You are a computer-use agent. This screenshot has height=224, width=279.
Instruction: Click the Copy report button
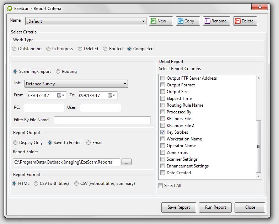[188, 21]
